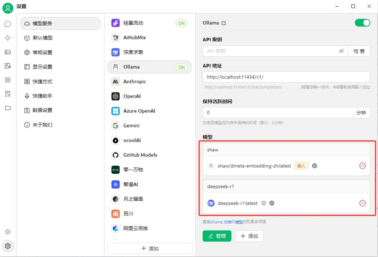Open the translate sidebar icon
The height and width of the screenshot is (257, 378).
click(8, 66)
